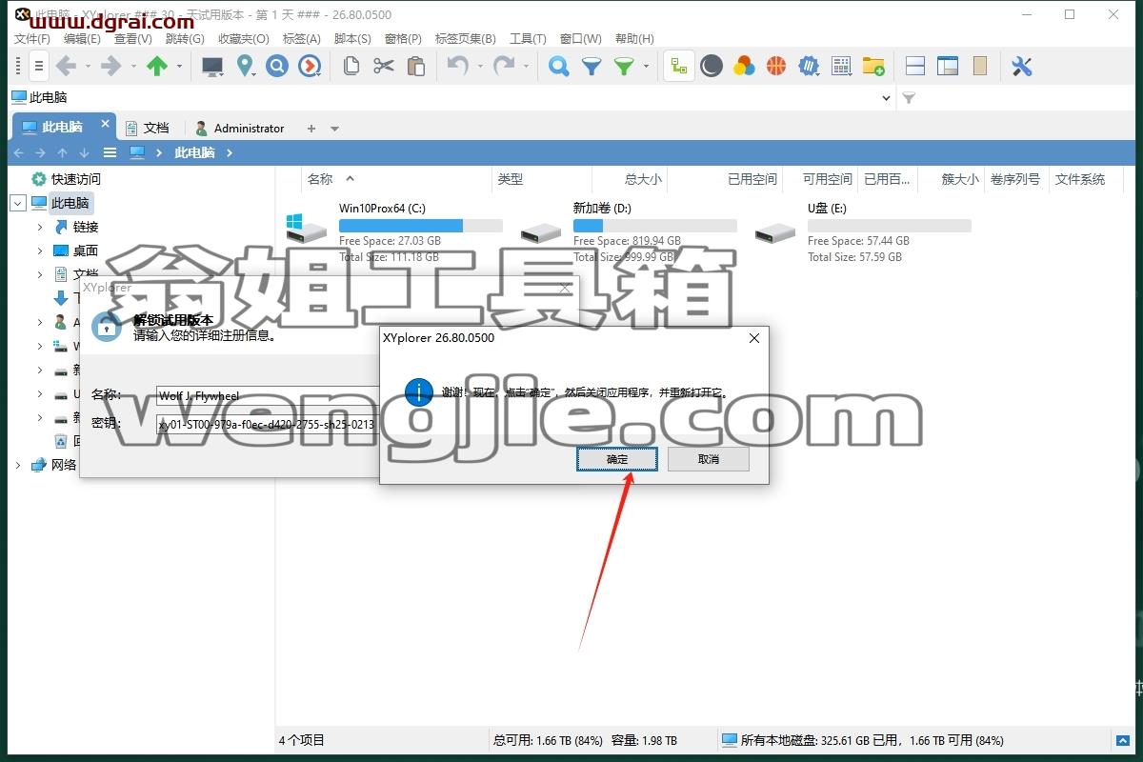Toggle dual pane layout icon
1143x762 pixels.
click(915, 66)
